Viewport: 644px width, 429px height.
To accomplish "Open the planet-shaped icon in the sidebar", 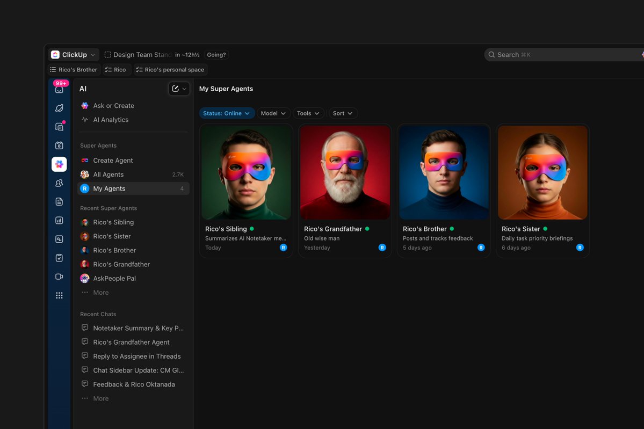I will [59, 108].
